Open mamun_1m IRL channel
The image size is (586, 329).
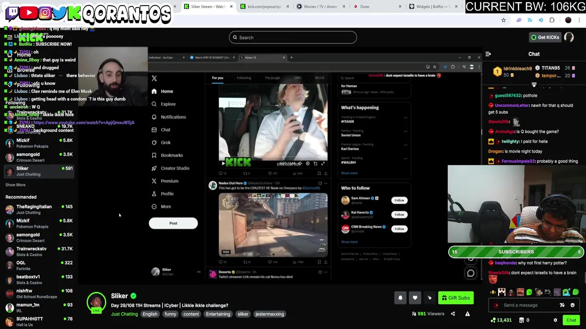[39, 307]
